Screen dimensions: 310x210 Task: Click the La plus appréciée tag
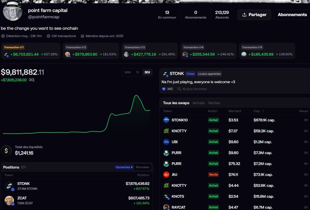tap(209, 74)
